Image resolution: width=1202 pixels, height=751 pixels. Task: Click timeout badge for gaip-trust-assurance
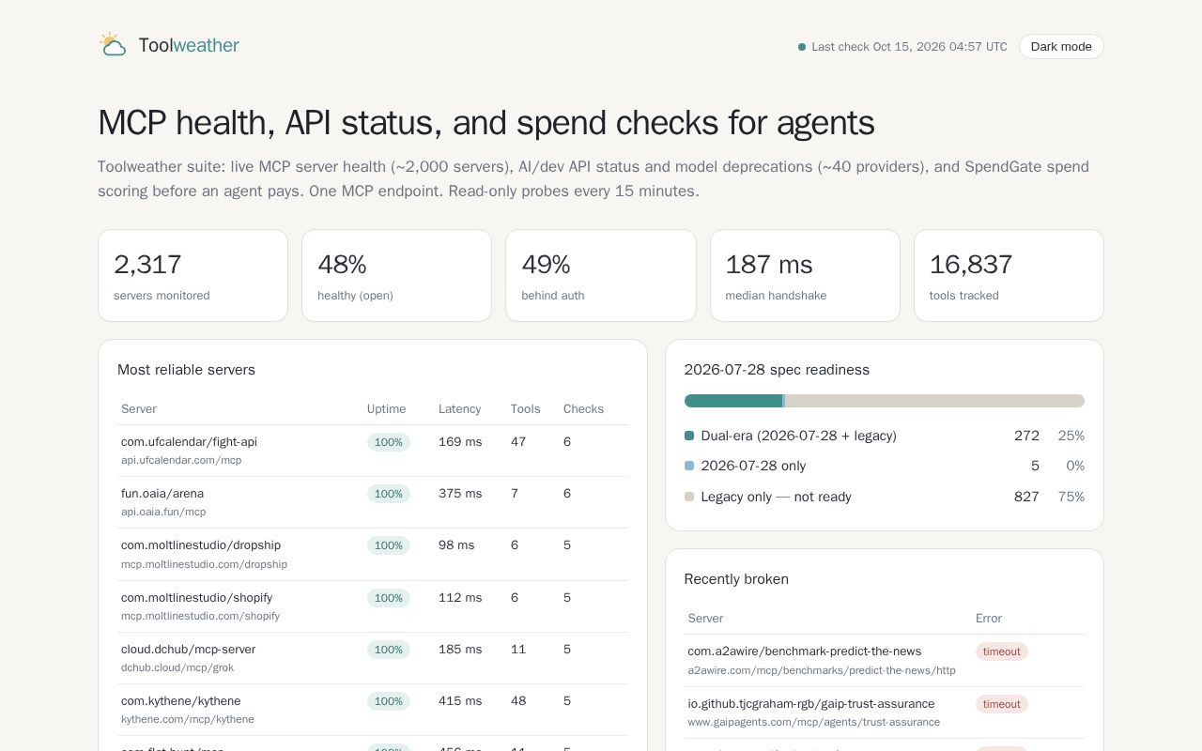[1002, 704]
